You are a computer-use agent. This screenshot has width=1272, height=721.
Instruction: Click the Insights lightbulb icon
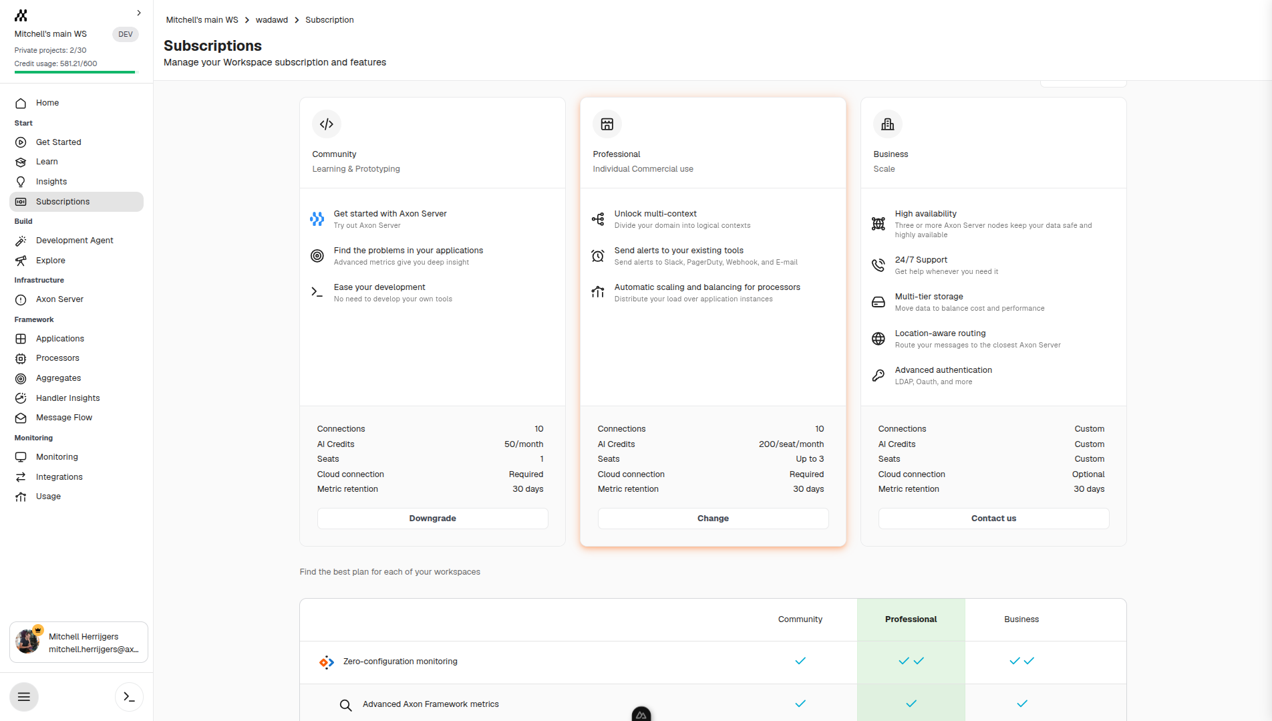(21, 182)
